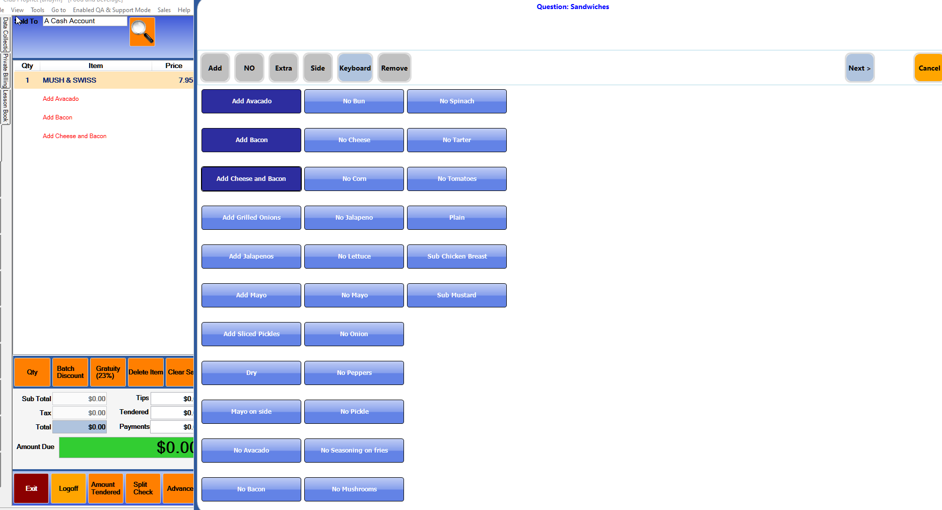Click the red Exit button
The height and width of the screenshot is (510, 942).
pyautogui.click(x=31, y=488)
